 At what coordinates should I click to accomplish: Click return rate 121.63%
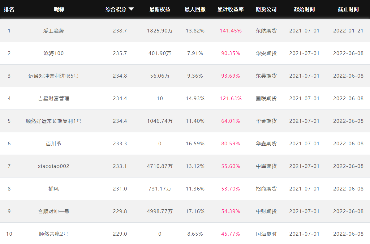click(x=230, y=98)
